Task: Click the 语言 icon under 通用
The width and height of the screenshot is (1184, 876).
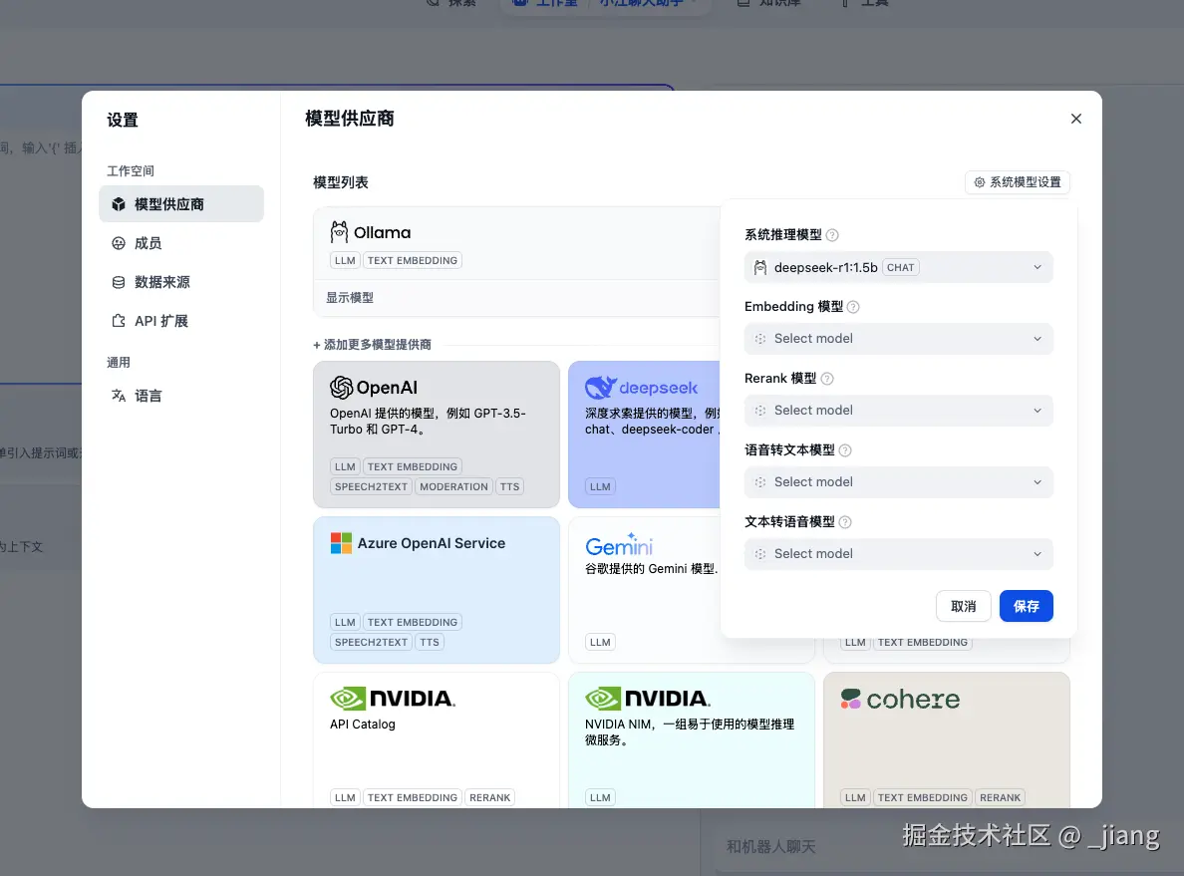Action: [x=121, y=395]
